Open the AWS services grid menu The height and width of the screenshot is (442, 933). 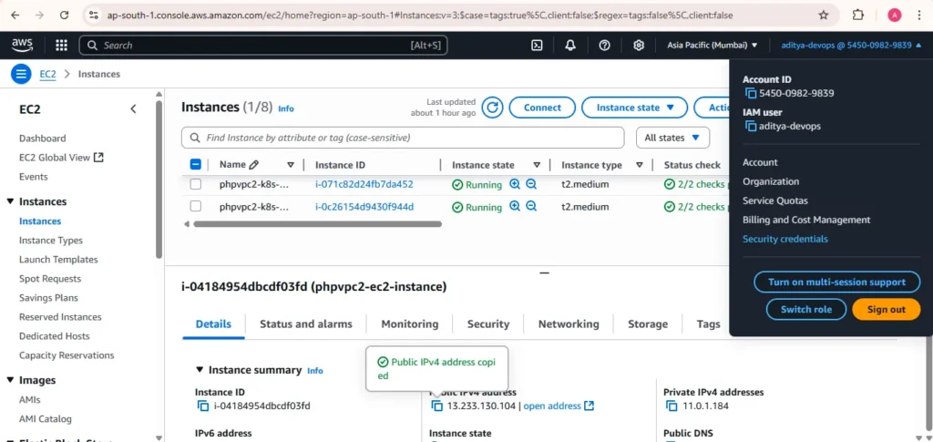pyautogui.click(x=61, y=45)
